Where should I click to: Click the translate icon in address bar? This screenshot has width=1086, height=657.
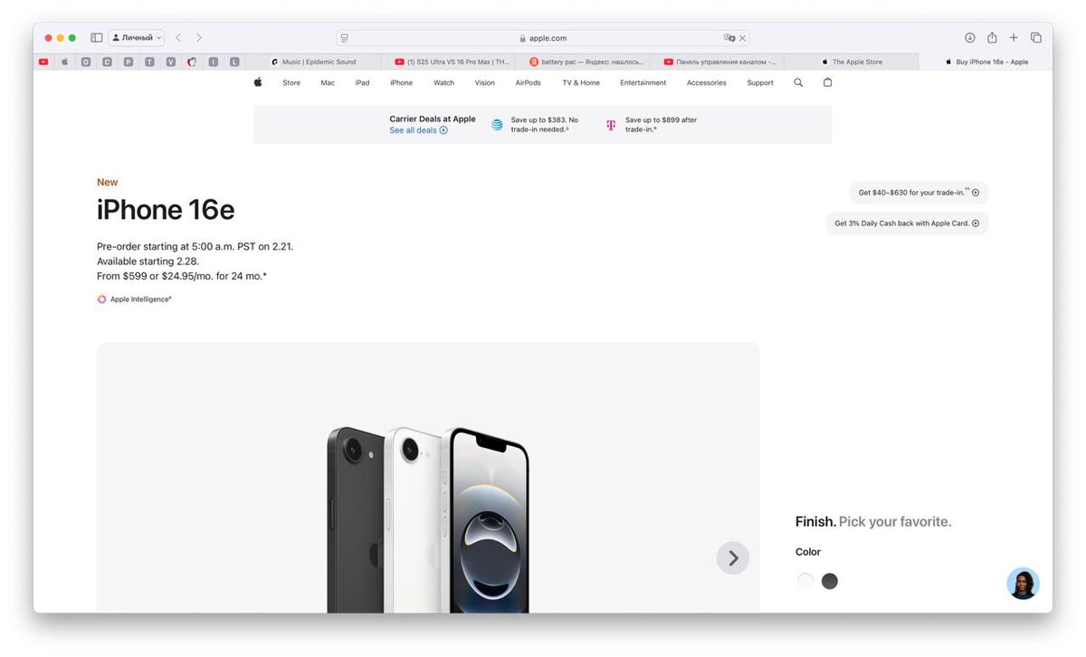[729, 38]
